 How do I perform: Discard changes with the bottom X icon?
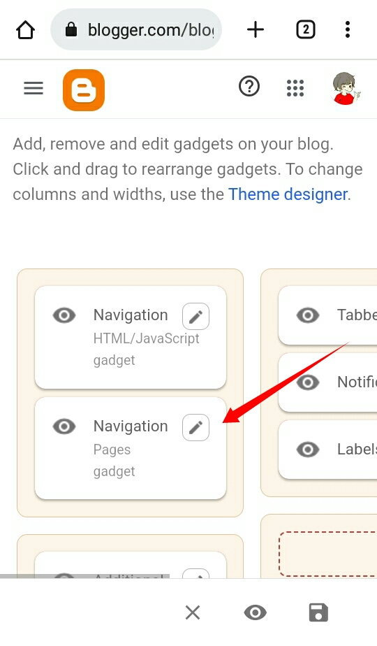click(x=193, y=612)
